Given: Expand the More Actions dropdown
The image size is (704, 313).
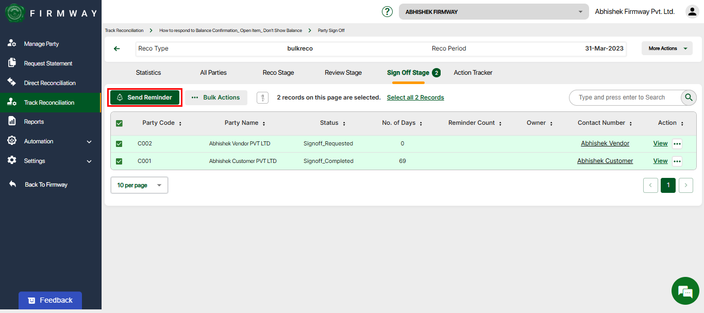Looking at the screenshot, I should pyautogui.click(x=667, y=48).
